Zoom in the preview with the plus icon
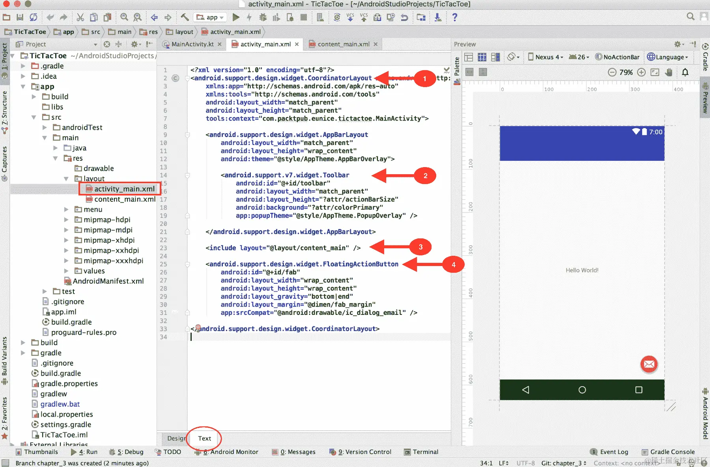 point(641,72)
